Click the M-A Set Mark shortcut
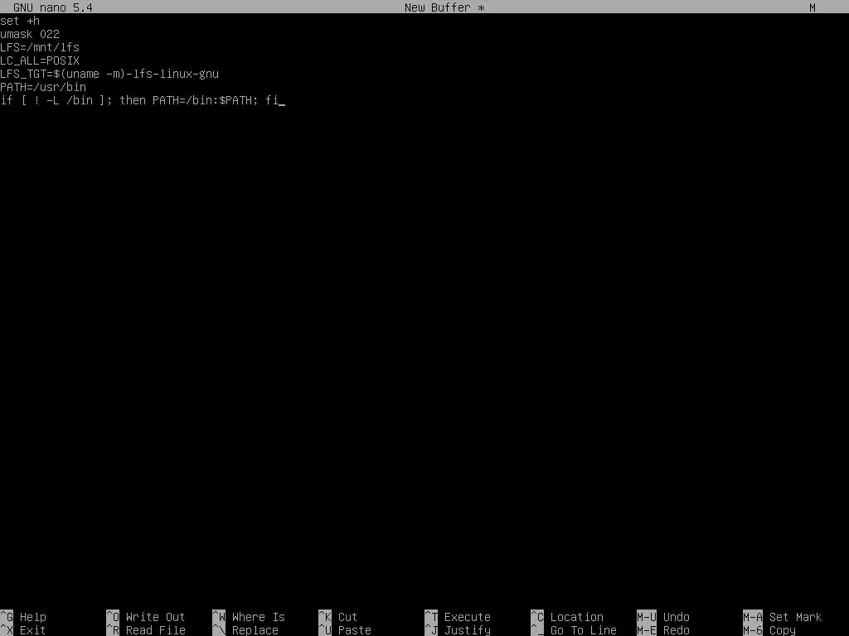 click(783, 617)
